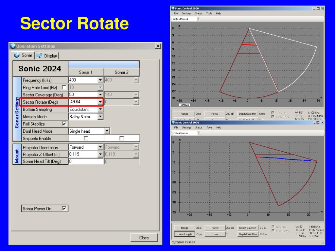This screenshot has height=251, width=335.
Task: Click the Operation Settings title bar globe icon
Action: (13, 46)
